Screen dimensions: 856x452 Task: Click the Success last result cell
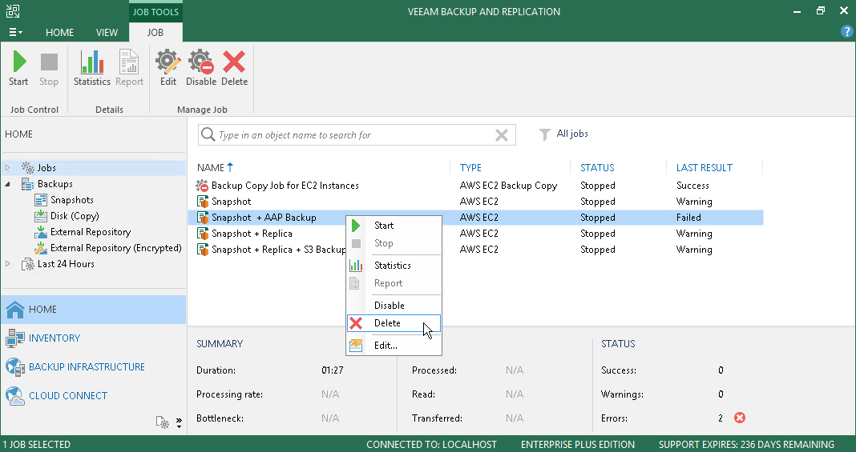coord(692,186)
